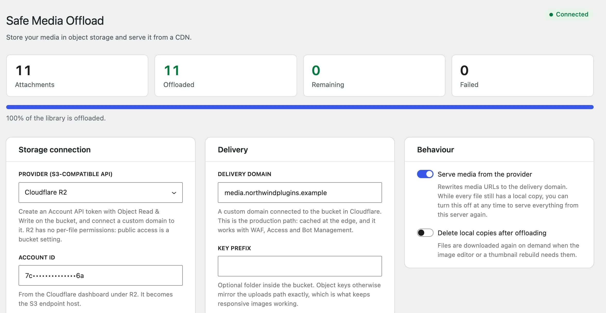Click the Connected status badge
The width and height of the screenshot is (606, 313).
point(569,14)
